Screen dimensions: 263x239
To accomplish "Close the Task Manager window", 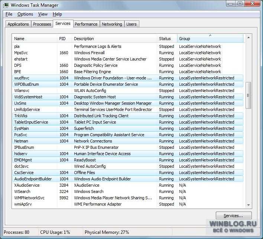I will tap(253, 4).
